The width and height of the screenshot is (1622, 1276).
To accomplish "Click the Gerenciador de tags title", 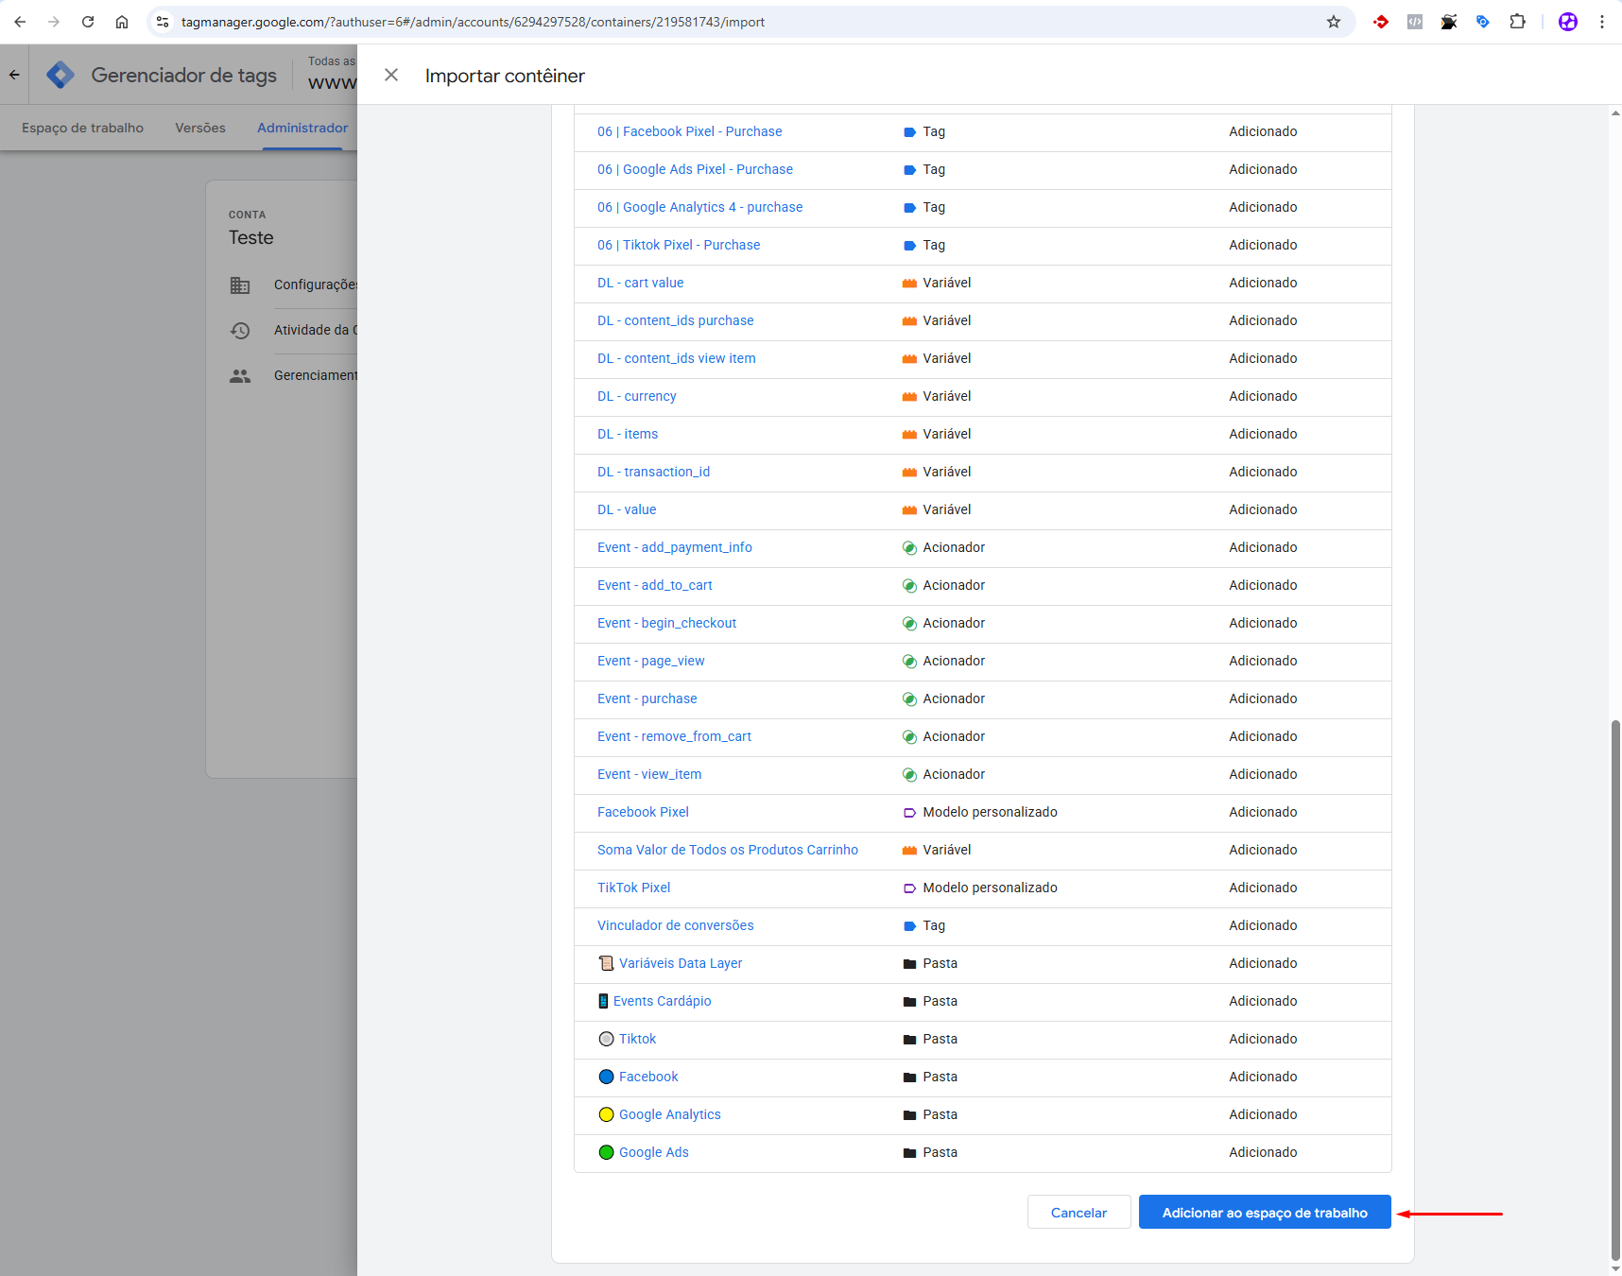I will 183,75.
